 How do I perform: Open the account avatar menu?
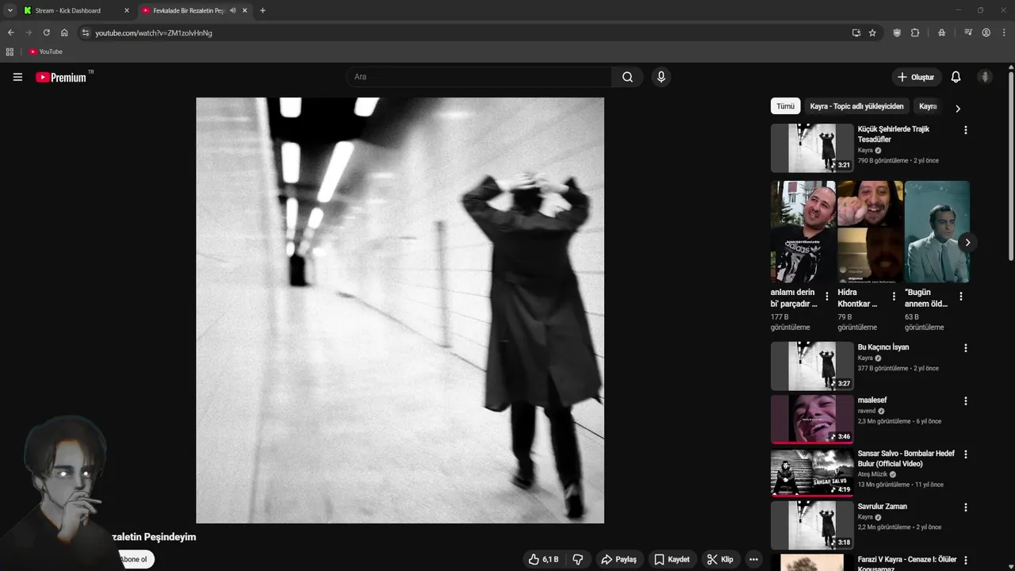985,77
